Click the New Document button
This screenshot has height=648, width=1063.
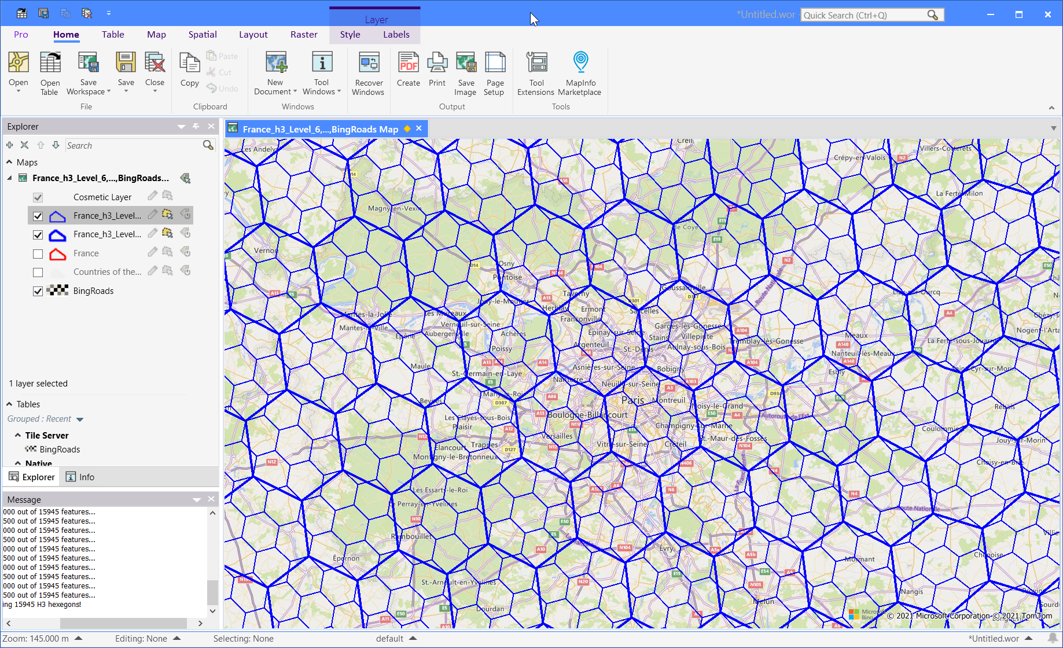click(275, 73)
